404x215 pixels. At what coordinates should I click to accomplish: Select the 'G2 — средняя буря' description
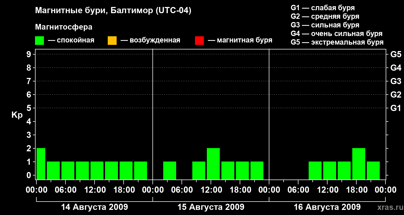(325, 16)
